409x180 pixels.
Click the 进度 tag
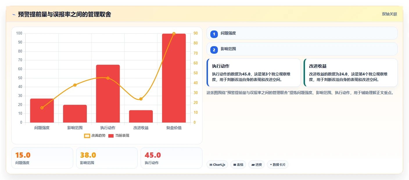pos(256,165)
